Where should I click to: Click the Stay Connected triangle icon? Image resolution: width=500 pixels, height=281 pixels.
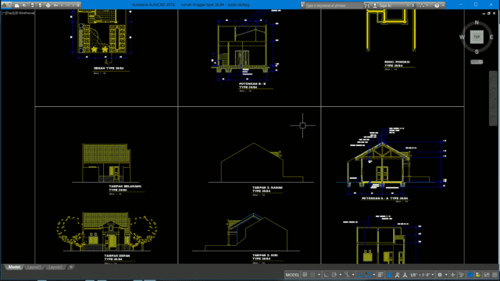point(422,5)
